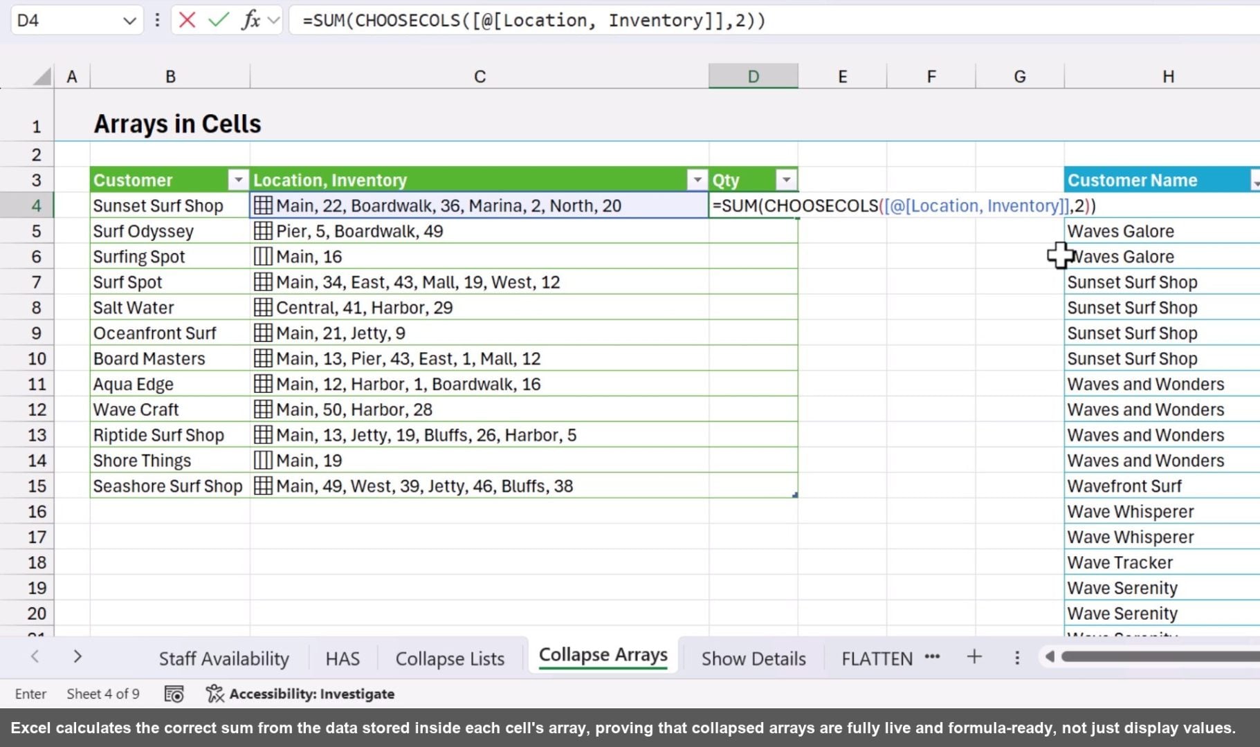
Task: Open the Accessibility: Investigate checker
Action: tap(300, 694)
